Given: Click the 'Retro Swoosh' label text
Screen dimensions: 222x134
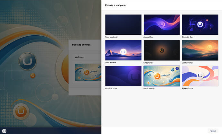Looking at the screenshot, I should [x=149, y=88].
